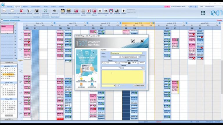Click the yellow notes text area
This screenshot has height=125, width=223.
click(123, 77)
